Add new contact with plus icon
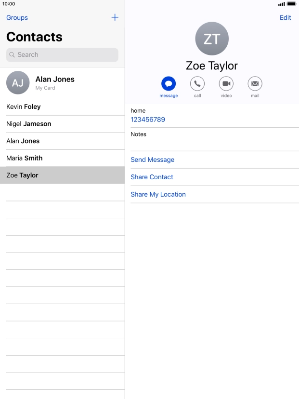The height and width of the screenshot is (399, 299). 115,17
